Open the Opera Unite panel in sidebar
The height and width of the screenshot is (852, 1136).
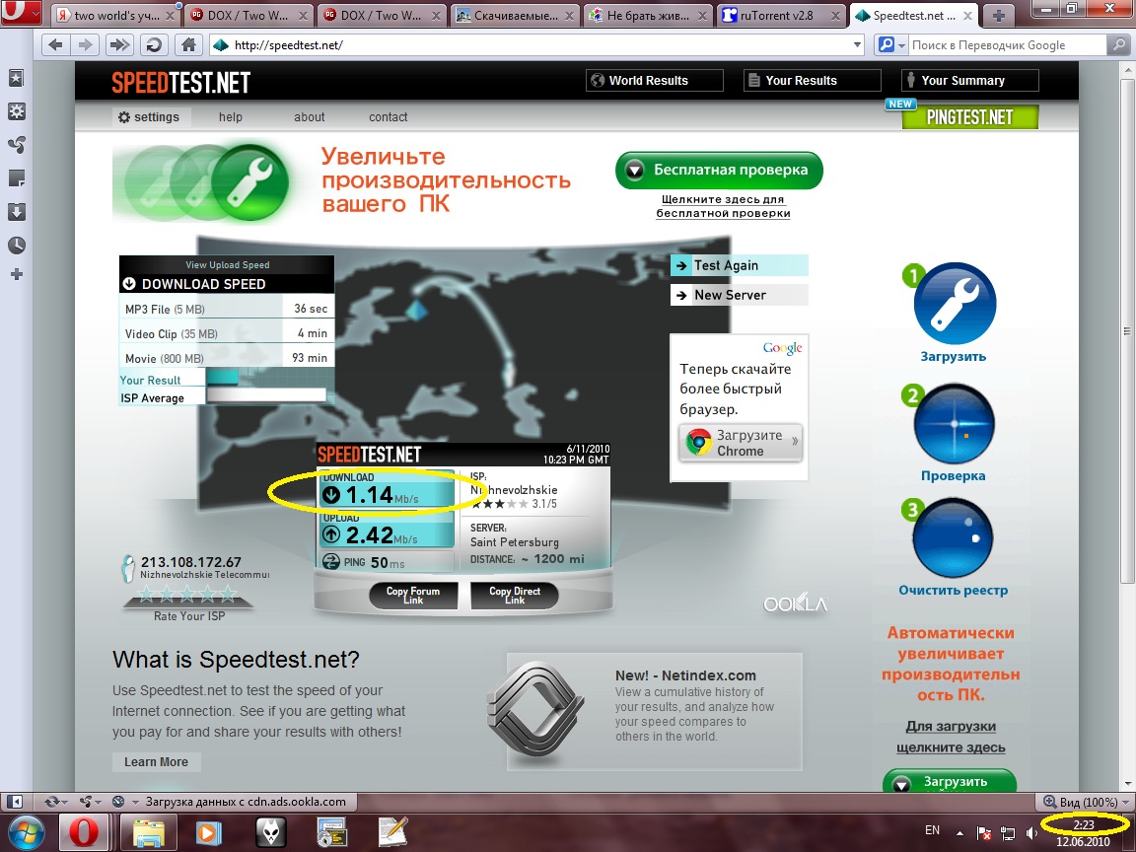coord(16,145)
